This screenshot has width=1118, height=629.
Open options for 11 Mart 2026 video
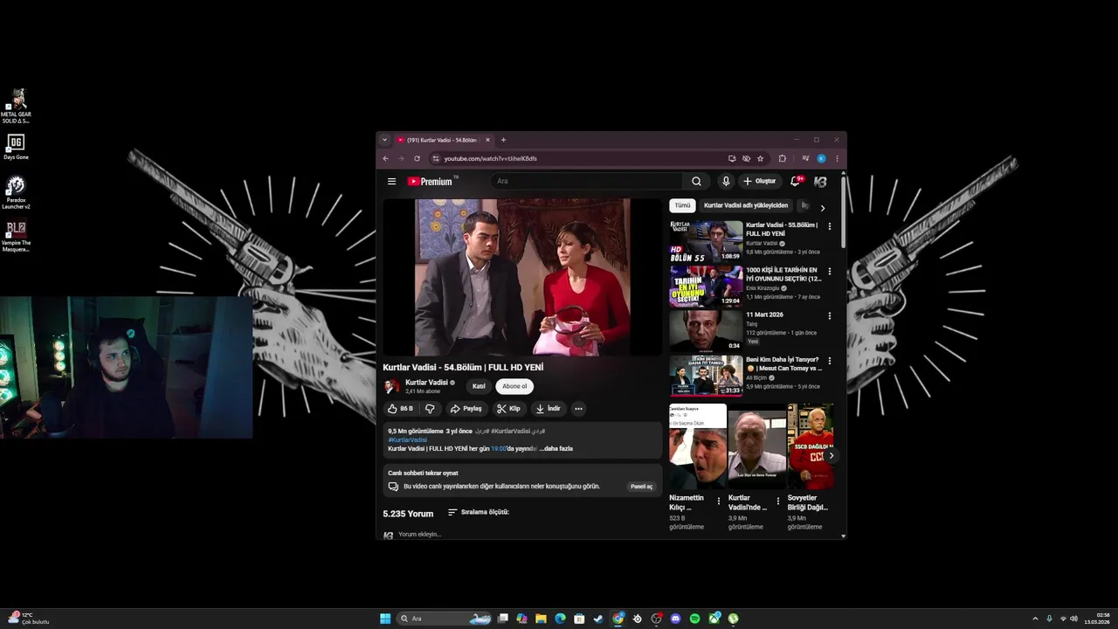pyautogui.click(x=829, y=315)
